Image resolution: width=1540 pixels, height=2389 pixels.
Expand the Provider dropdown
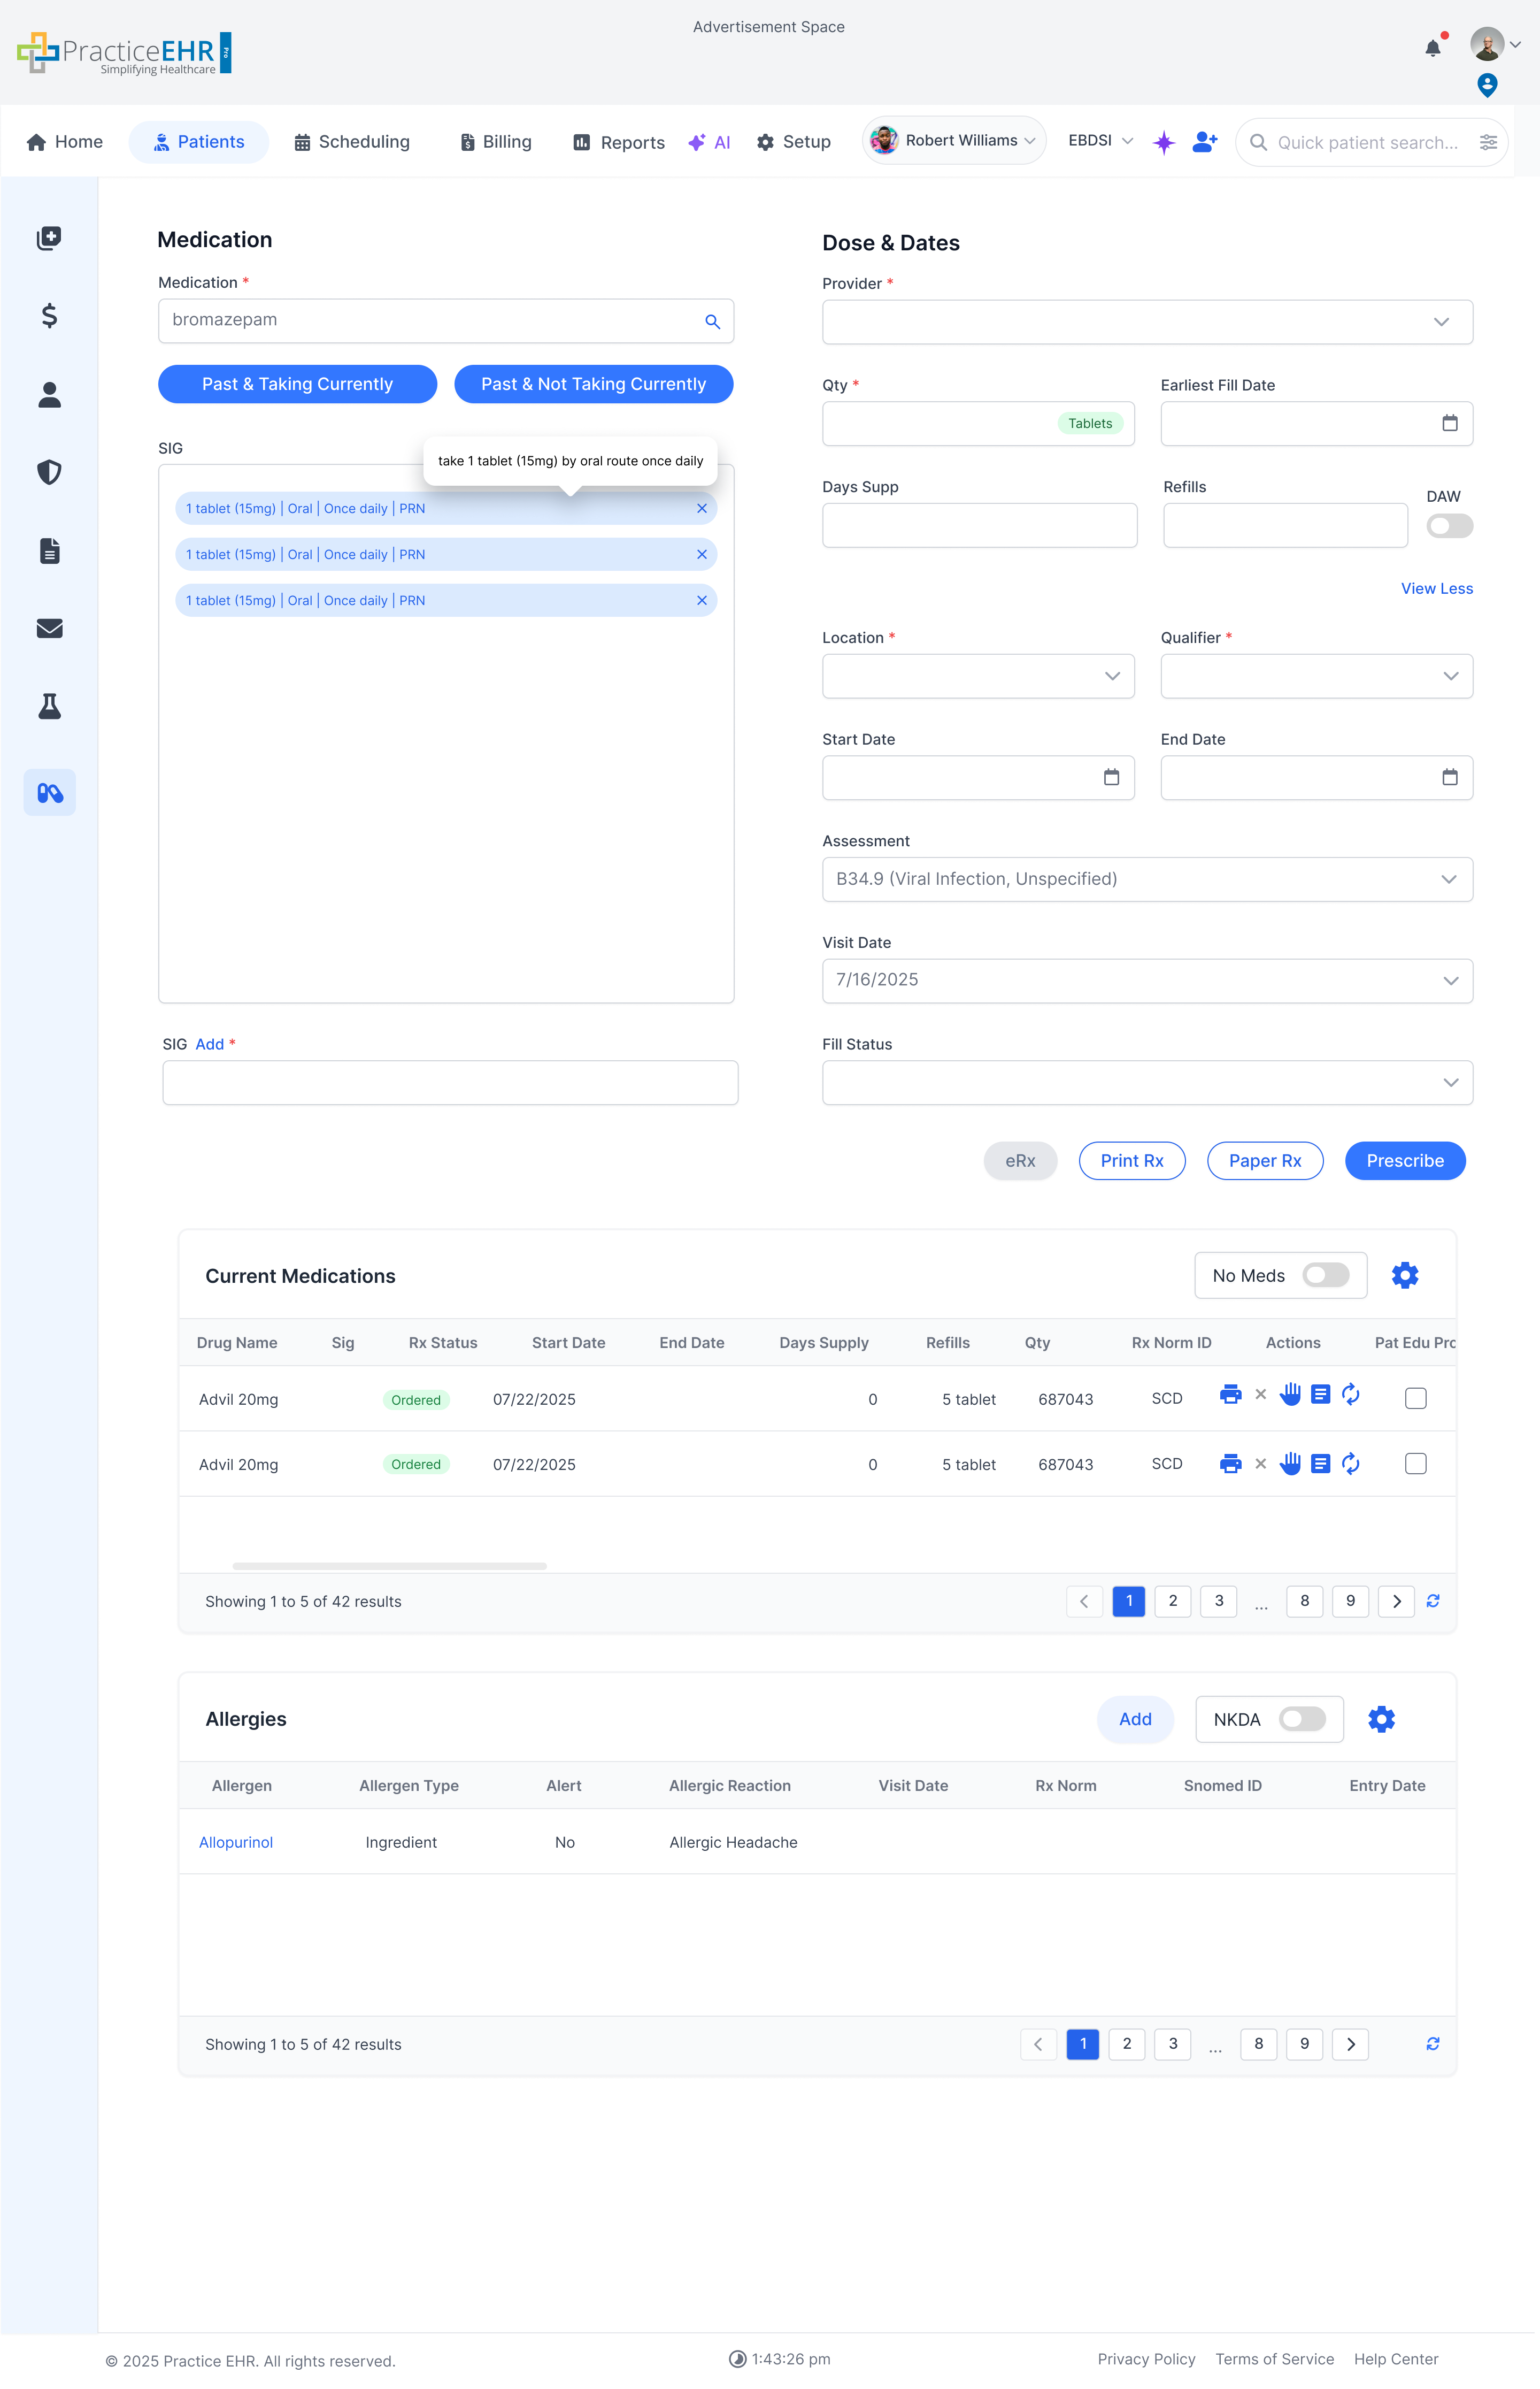point(1146,322)
